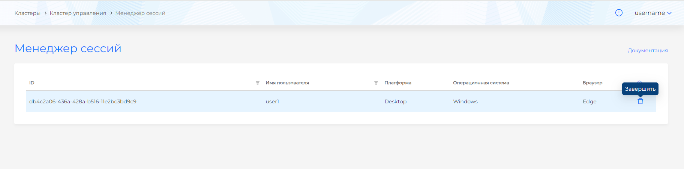
Task: Click the Менеджер сессий page heading
Action: [x=68, y=48]
